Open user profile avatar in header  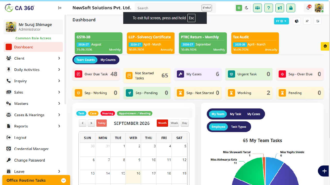point(319,8)
